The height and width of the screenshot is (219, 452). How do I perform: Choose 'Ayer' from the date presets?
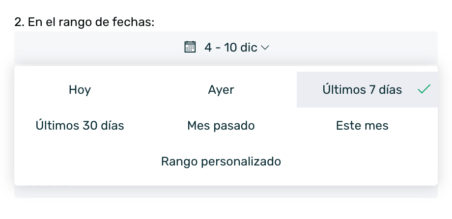pos(221,90)
